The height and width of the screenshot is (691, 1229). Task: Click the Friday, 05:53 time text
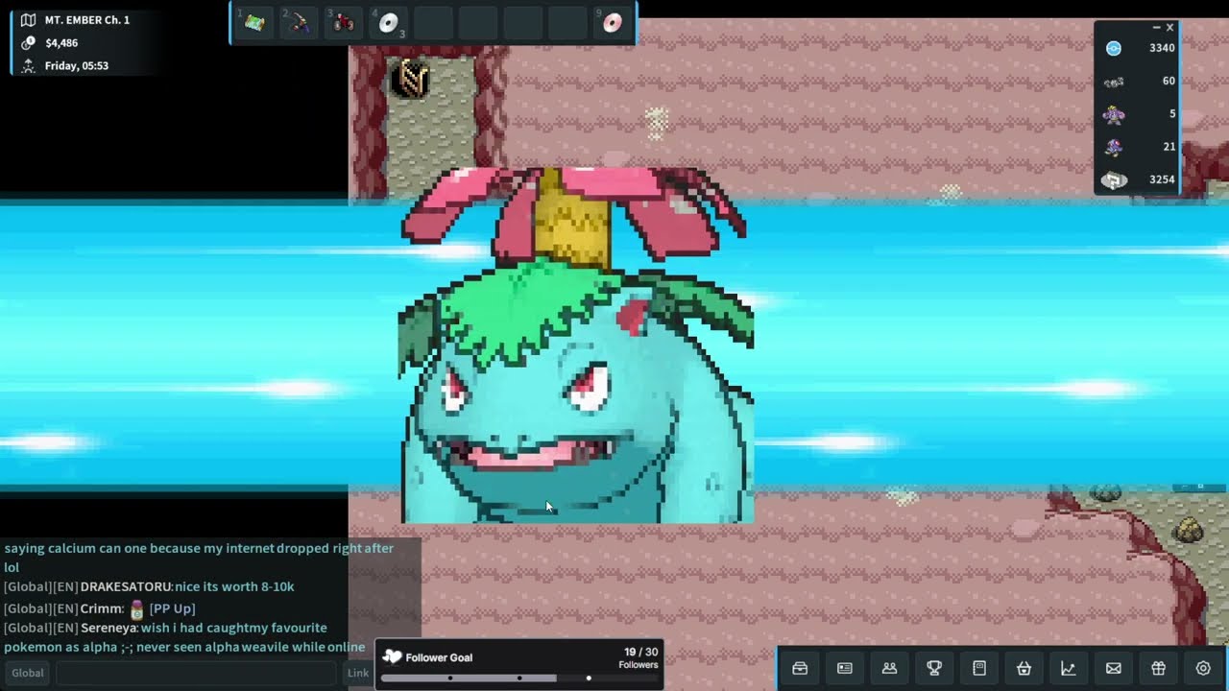(77, 66)
